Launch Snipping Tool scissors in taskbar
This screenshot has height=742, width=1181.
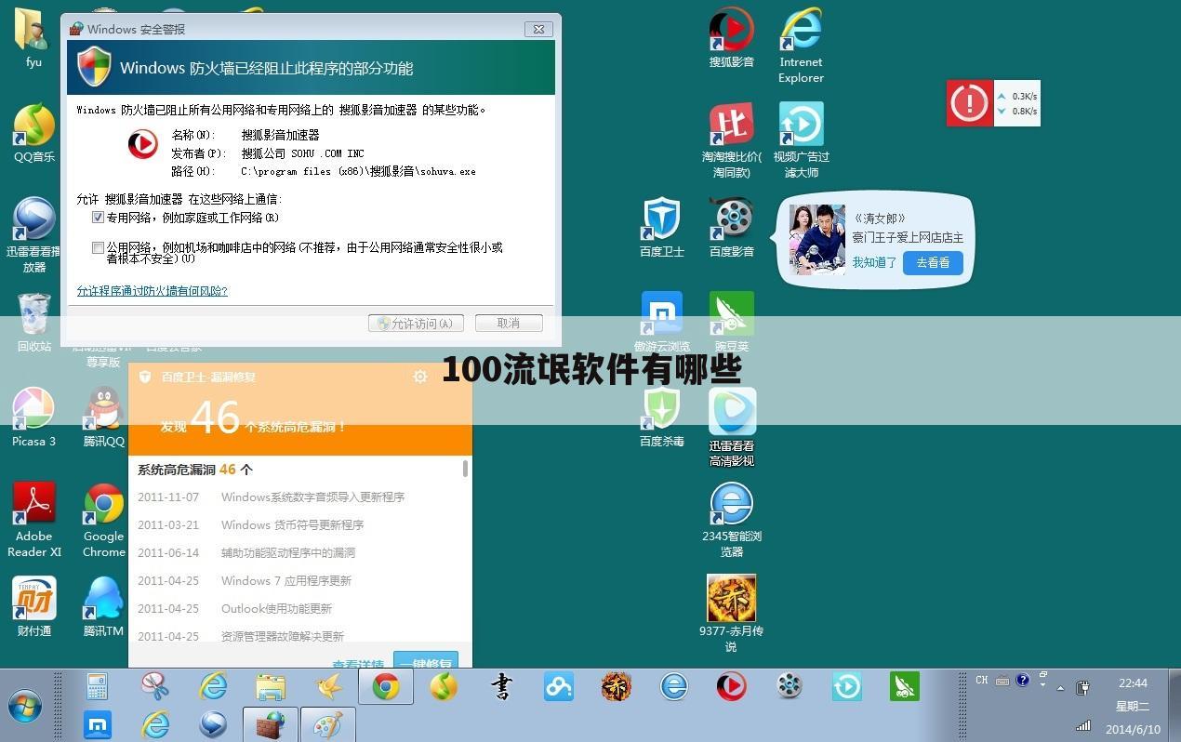[x=155, y=687]
